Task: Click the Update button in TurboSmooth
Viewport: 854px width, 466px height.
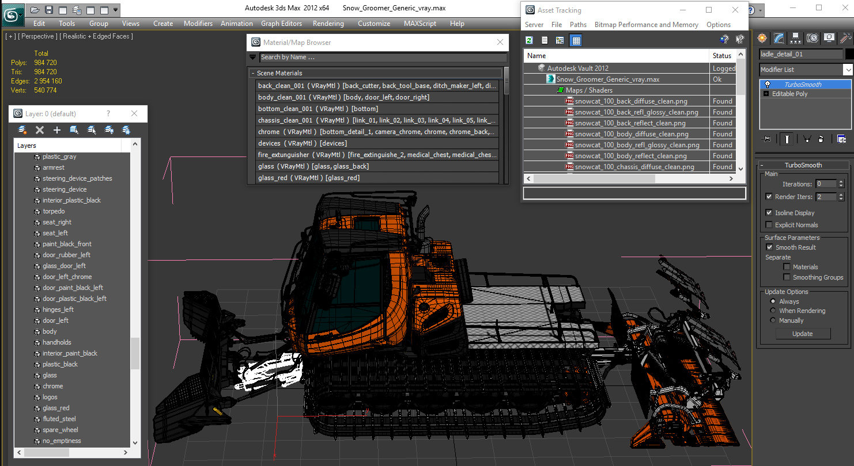Action: coord(803,334)
